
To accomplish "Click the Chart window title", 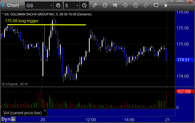I will coord(13,5).
